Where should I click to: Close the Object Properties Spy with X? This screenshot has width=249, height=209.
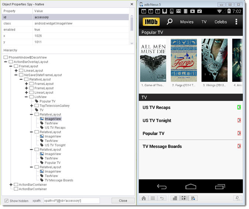pos(133,4)
